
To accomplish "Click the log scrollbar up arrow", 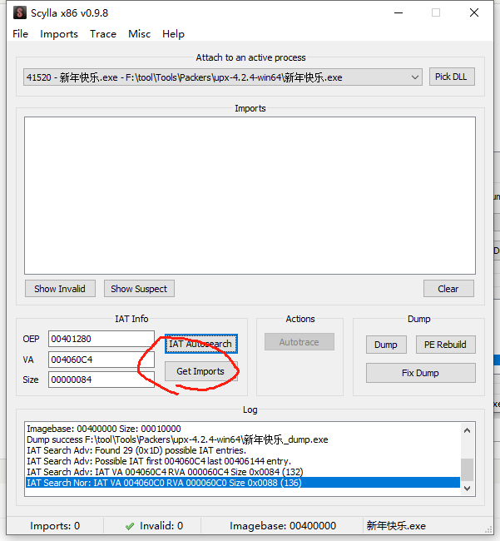I will [468, 430].
